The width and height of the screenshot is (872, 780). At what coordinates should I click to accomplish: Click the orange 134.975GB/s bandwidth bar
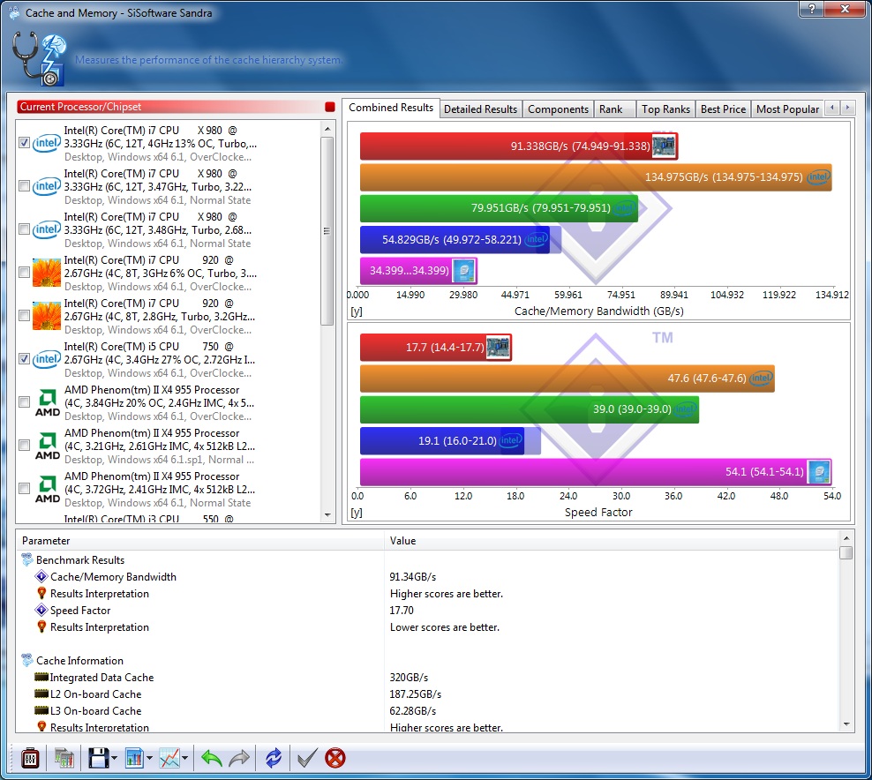click(x=596, y=177)
